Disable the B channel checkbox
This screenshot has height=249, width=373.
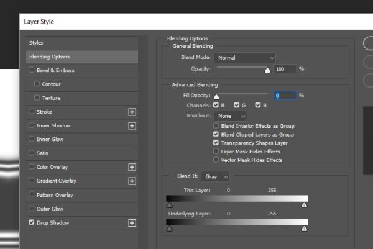[258, 105]
